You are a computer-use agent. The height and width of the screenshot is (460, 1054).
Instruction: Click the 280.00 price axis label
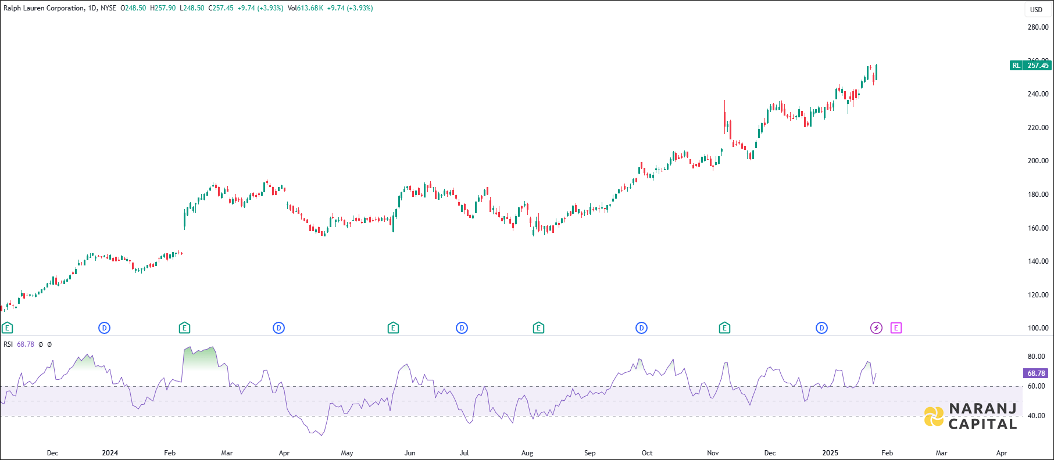[1038, 27]
